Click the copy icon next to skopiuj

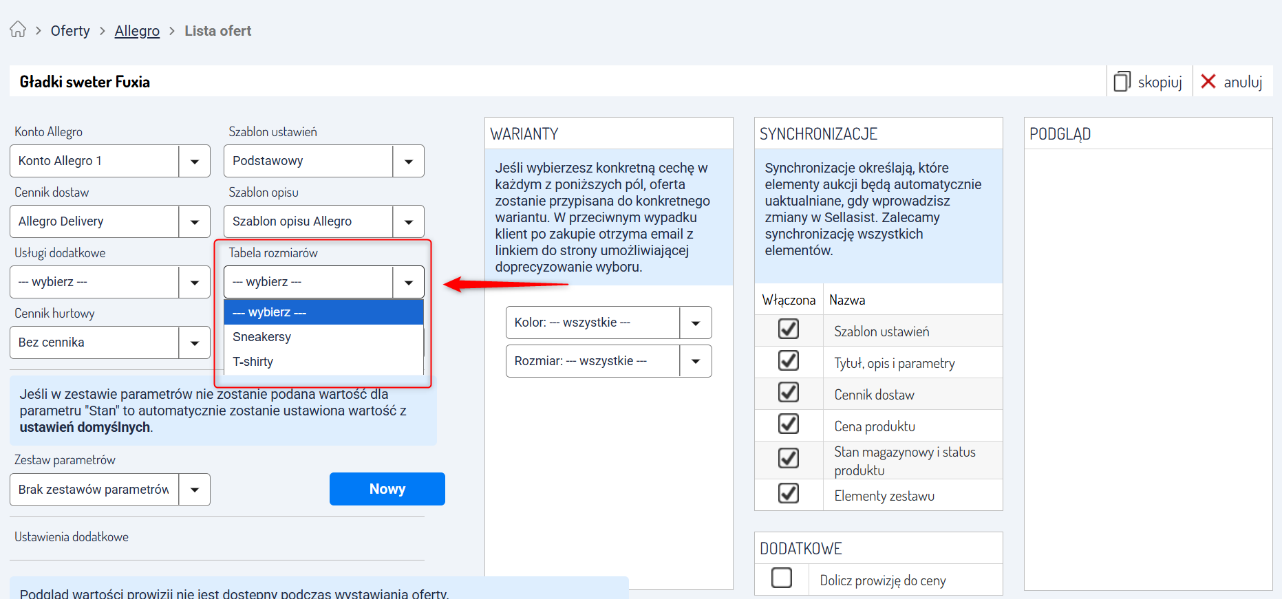[x=1122, y=82]
